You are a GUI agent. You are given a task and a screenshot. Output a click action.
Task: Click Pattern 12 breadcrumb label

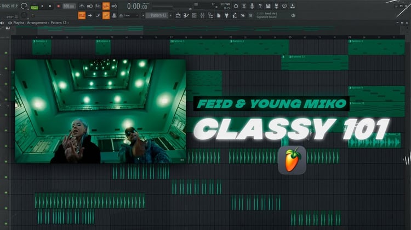[x=59, y=23]
